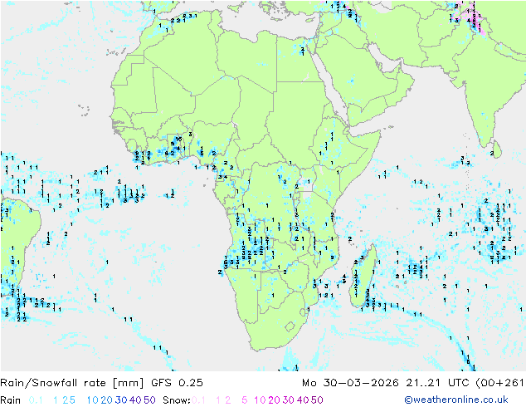Click the Madagascar island on the map
Viewport: 526px width, 407px height.
click(363, 277)
